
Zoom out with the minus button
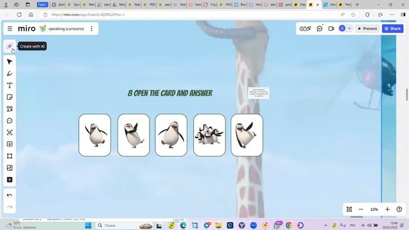click(x=360, y=209)
